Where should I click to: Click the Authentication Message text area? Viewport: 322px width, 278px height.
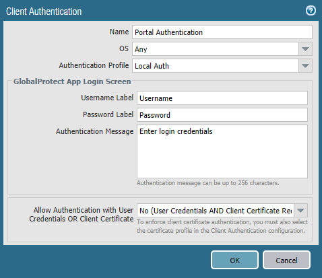click(x=222, y=151)
